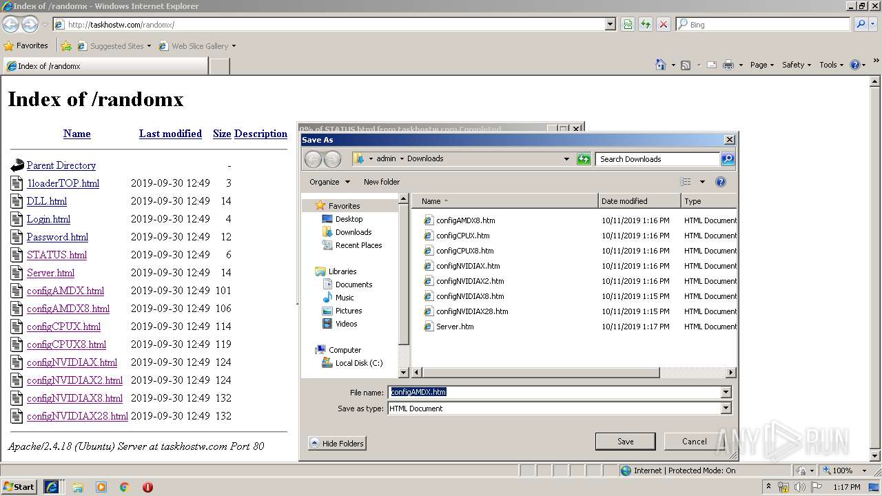Click the New folder button
Image resolution: width=882 pixels, height=496 pixels.
pos(382,182)
